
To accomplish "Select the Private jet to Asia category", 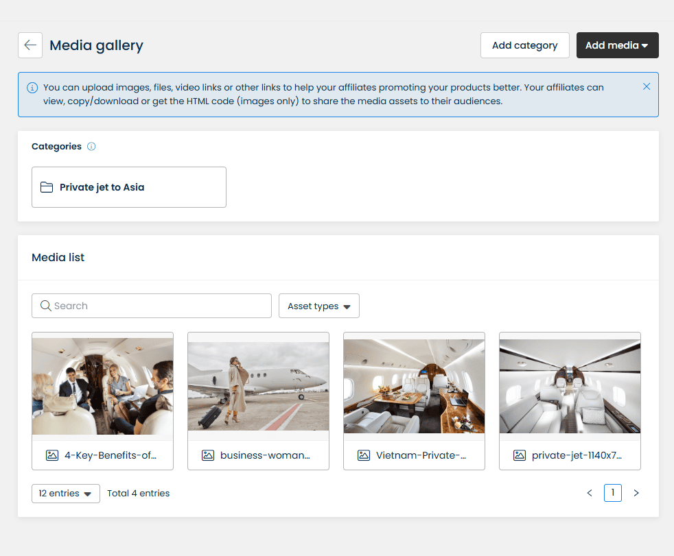I will tap(128, 186).
